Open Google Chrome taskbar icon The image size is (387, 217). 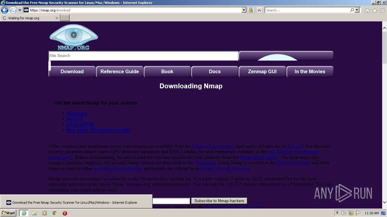(x=55, y=213)
